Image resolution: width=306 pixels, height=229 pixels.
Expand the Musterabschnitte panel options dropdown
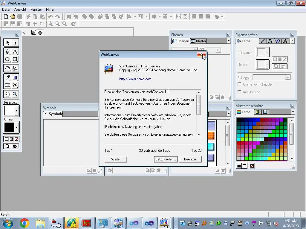coord(293,112)
